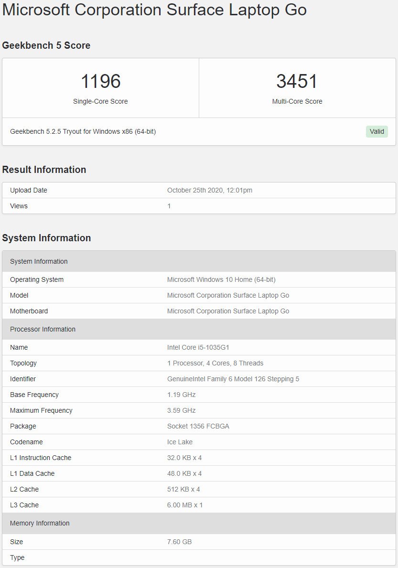The width and height of the screenshot is (398, 568).
Task: Click the L1 Data Cache label
Action: click(x=32, y=473)
